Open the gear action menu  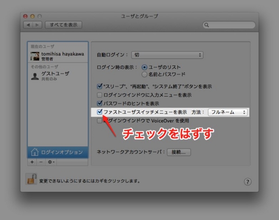click(51, 162)
